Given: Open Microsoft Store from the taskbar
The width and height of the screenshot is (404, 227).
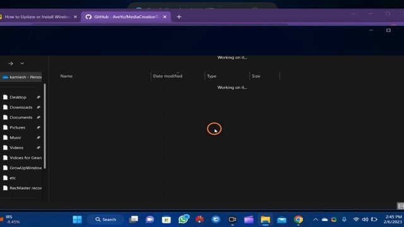Looking at the screenshot, I should point(166,219).
